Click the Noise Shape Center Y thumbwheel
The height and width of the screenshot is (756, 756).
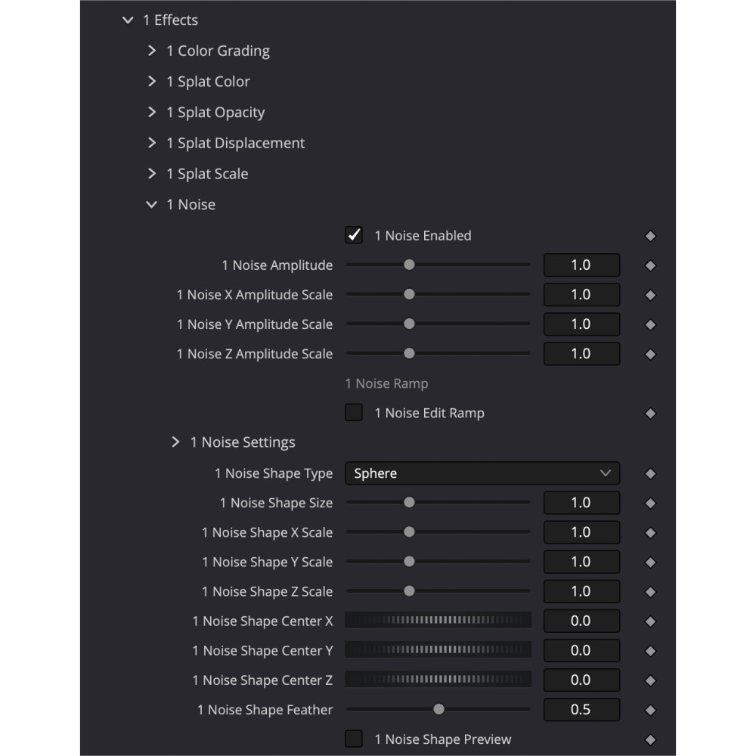click(438, 650)
